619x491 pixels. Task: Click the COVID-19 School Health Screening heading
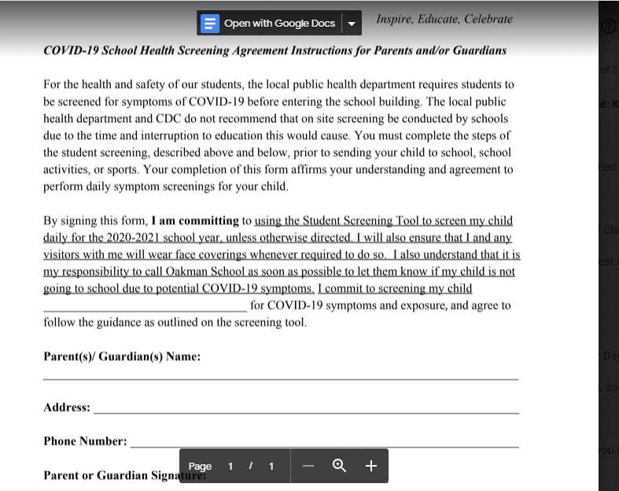click(274, 50)
